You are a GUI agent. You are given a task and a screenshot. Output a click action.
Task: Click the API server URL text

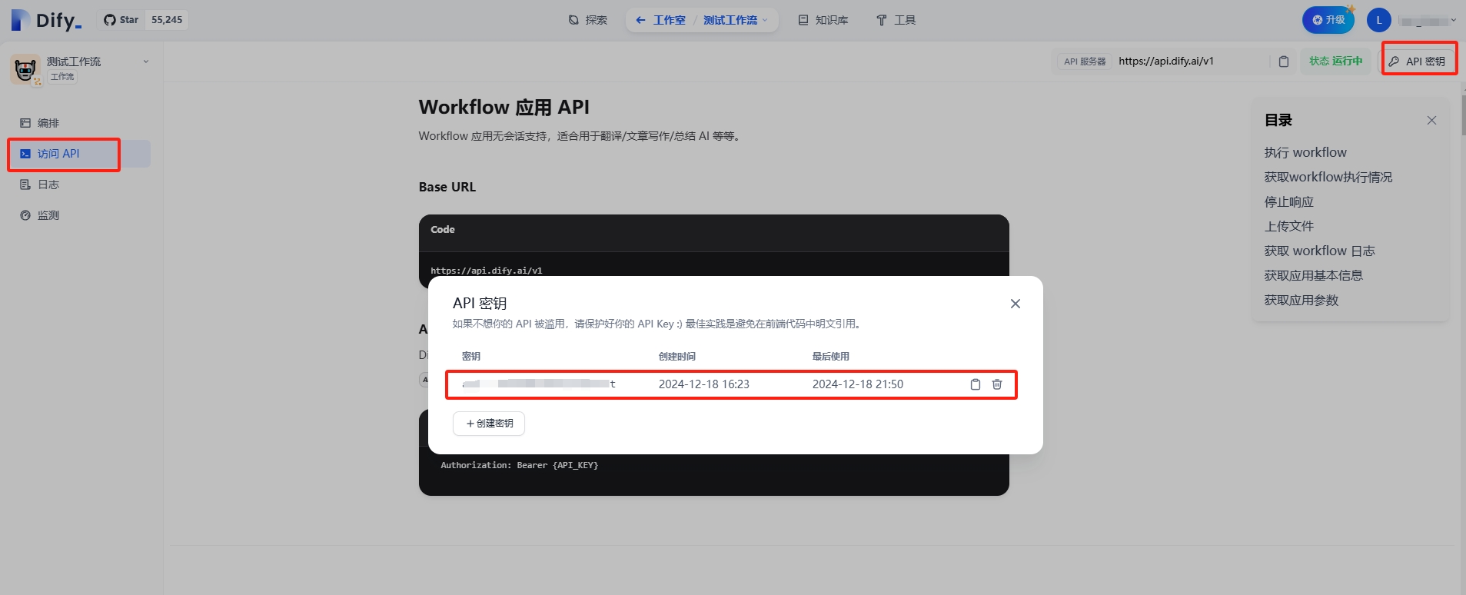coord(1166,61)
